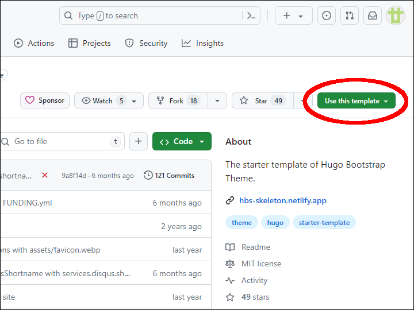Click the 'site' commit message row
This screenshot has height=310, width=414.
point(9,297)
